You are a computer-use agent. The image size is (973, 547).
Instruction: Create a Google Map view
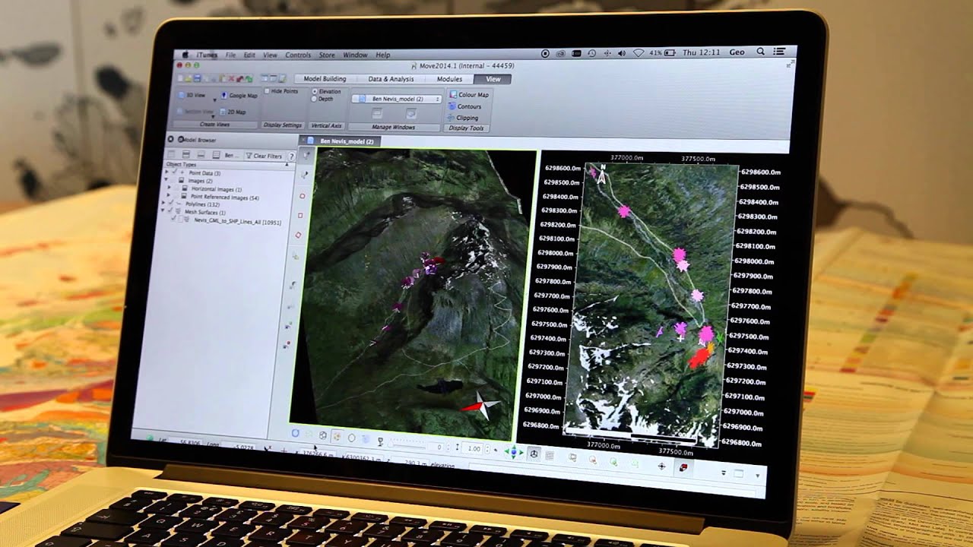[x=239, y=96]
